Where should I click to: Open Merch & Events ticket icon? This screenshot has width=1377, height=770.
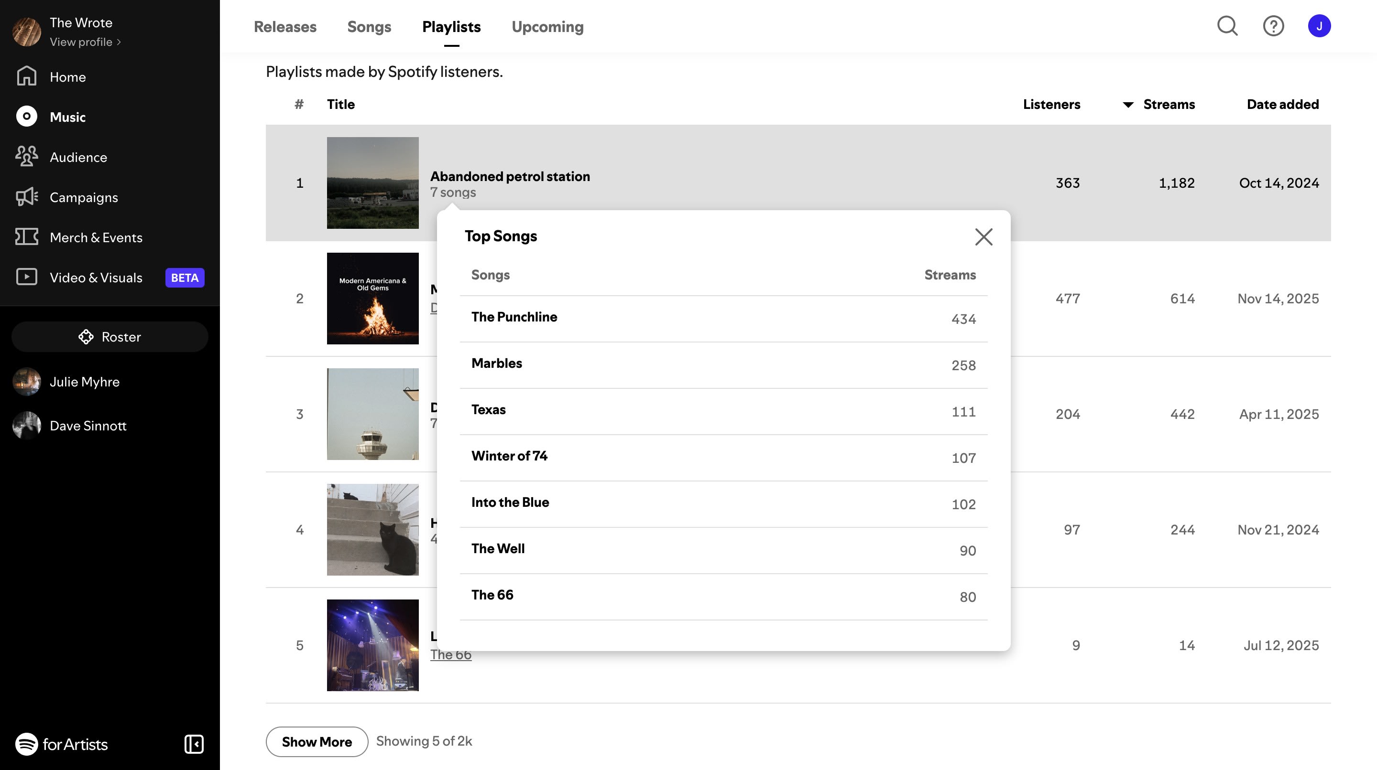tap(26, 236)
